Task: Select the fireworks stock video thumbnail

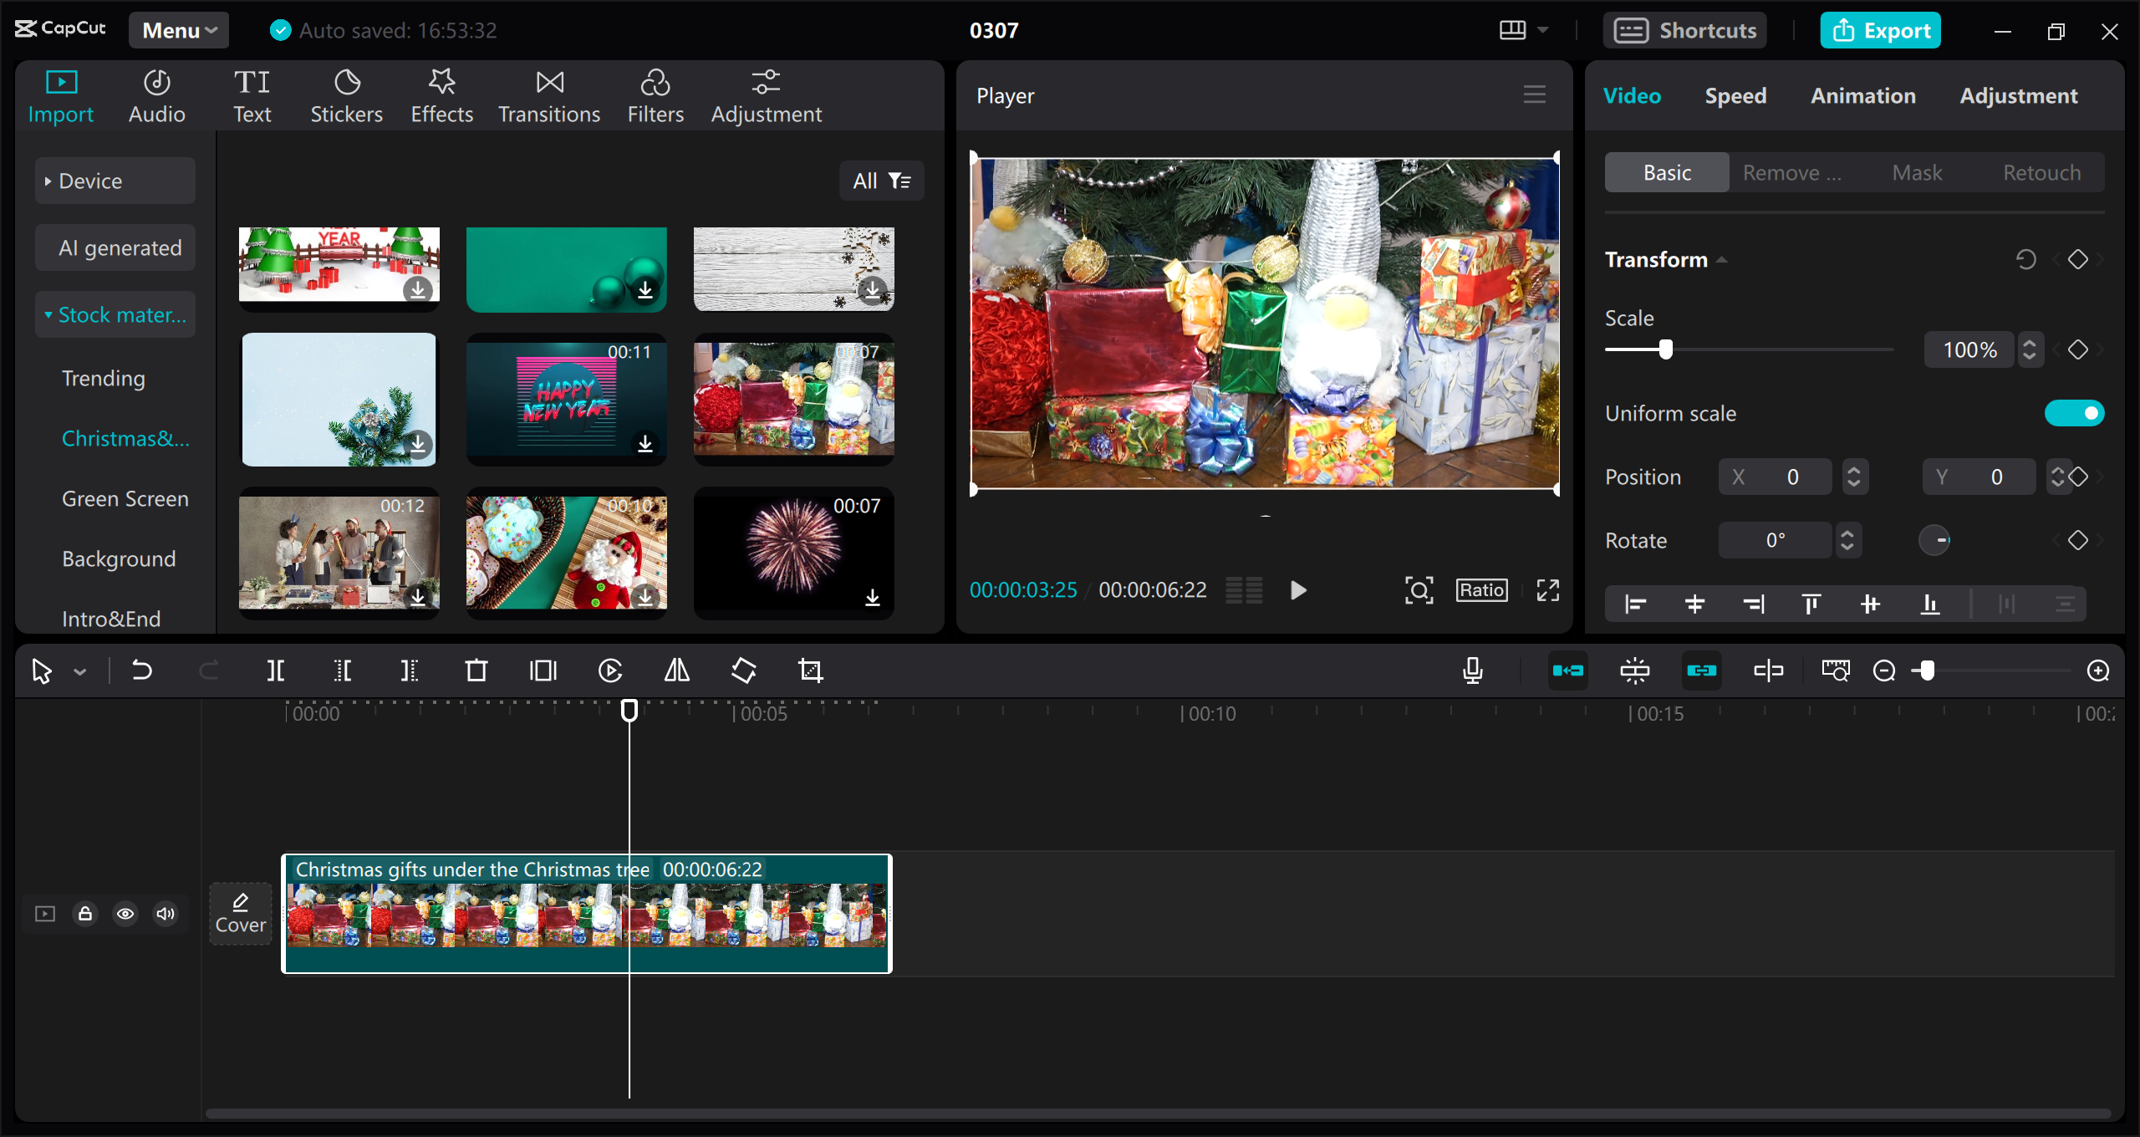Action: [792, 552]
